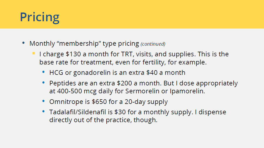Click the blue bullet beside HCG line

(x=43, y=72)
